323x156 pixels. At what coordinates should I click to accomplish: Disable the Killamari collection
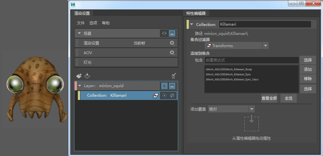[172, 95]
